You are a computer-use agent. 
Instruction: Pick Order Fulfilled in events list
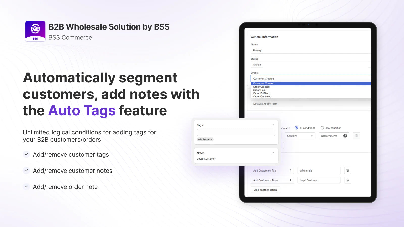click(x=261, y=93)
